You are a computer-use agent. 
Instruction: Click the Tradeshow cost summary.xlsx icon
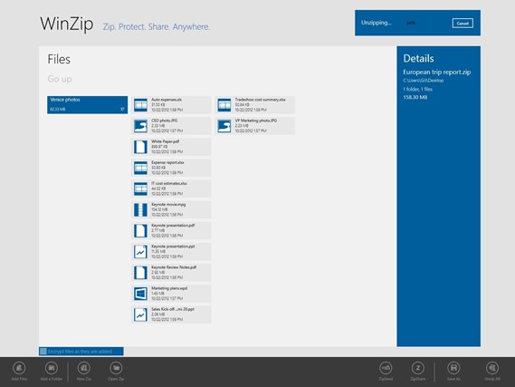point(224,105)
